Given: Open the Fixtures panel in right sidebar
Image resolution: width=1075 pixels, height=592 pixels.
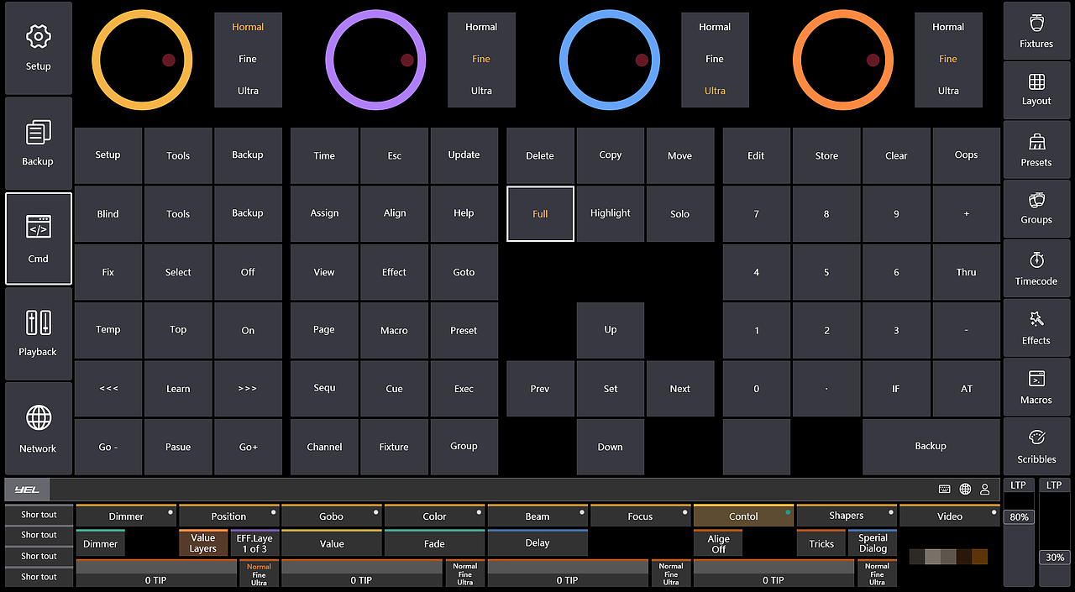Looking at the screenshot, I should tap(1036, 30).
